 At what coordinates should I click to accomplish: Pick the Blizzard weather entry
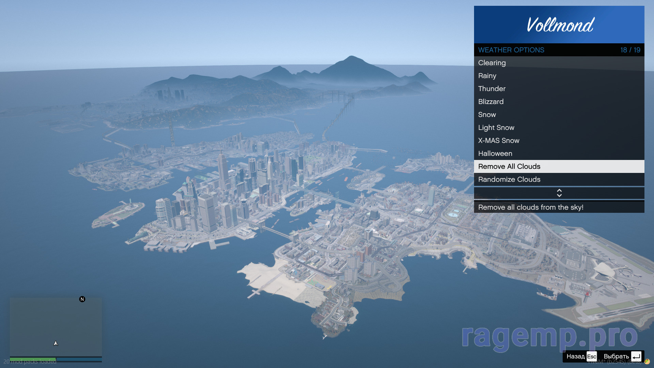tap(559, 102)
